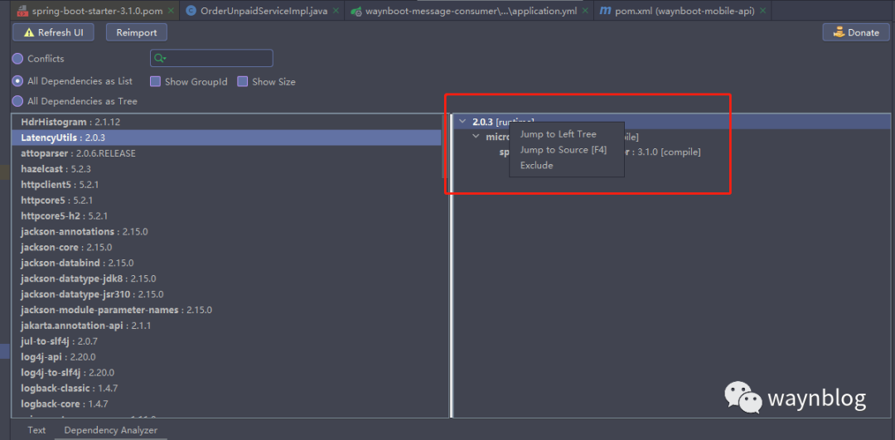The height and width of the screenshot is (440, 895).
Task: Click the dependency list vertical scrollbar
Action: [445, 147]
